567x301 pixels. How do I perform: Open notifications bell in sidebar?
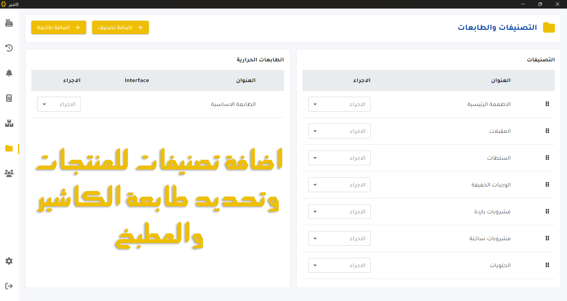tap(9, 73)
